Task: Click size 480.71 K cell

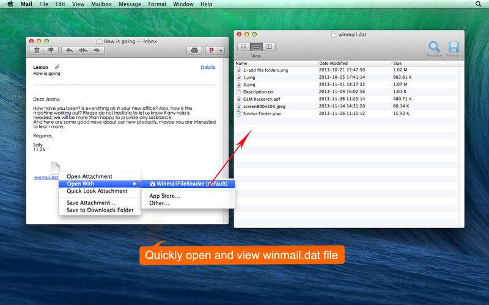Action: click(402, 99)
